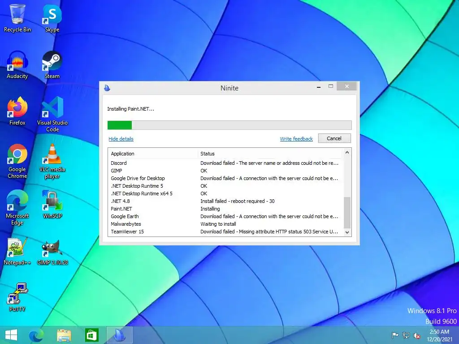Screen dimensions: 459x344
Task: Select the VLC media player shortcut
Action: 52,161
